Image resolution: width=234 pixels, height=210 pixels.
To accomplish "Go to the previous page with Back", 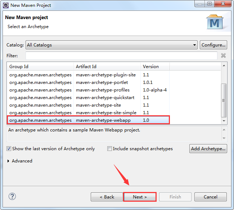I will click(107, 197).
